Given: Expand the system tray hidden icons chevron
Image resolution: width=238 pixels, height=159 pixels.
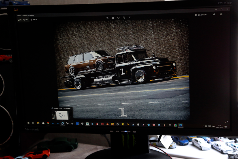Looking at the screenshot, I should 203,126.
